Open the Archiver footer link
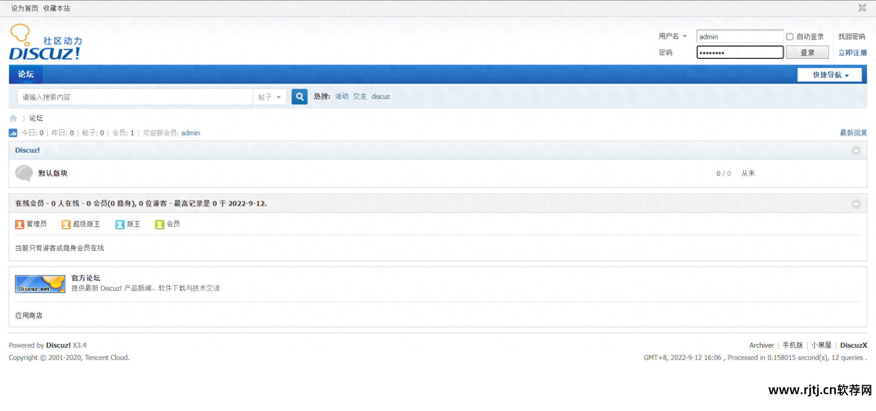 coord(761,345)
